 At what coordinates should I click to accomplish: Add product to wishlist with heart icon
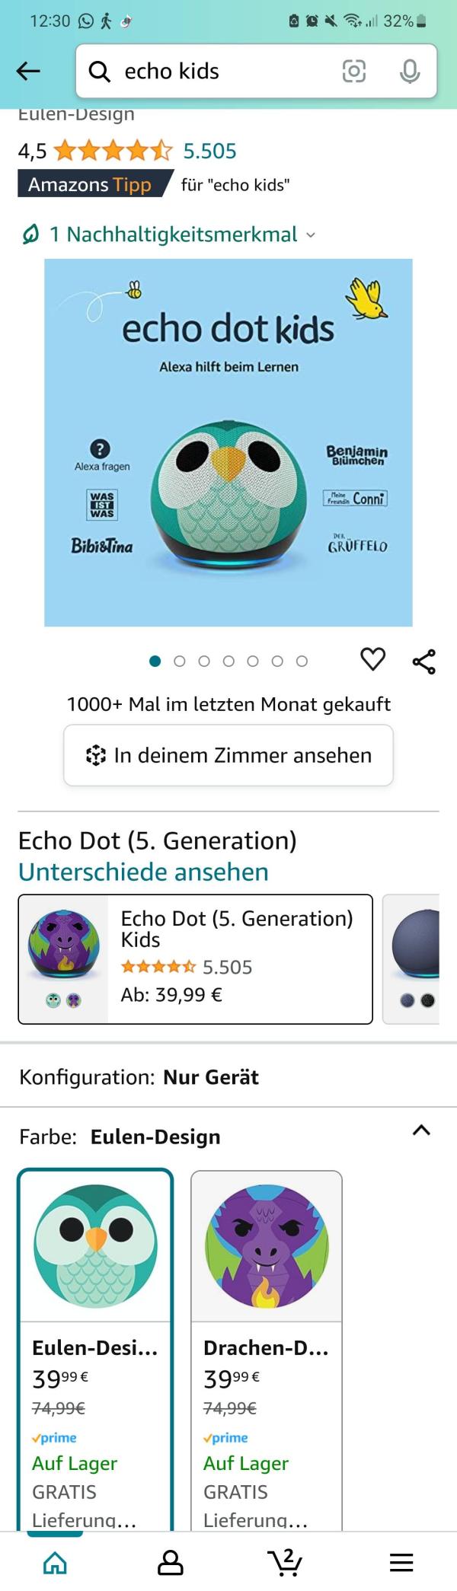(x=372, y=659)
